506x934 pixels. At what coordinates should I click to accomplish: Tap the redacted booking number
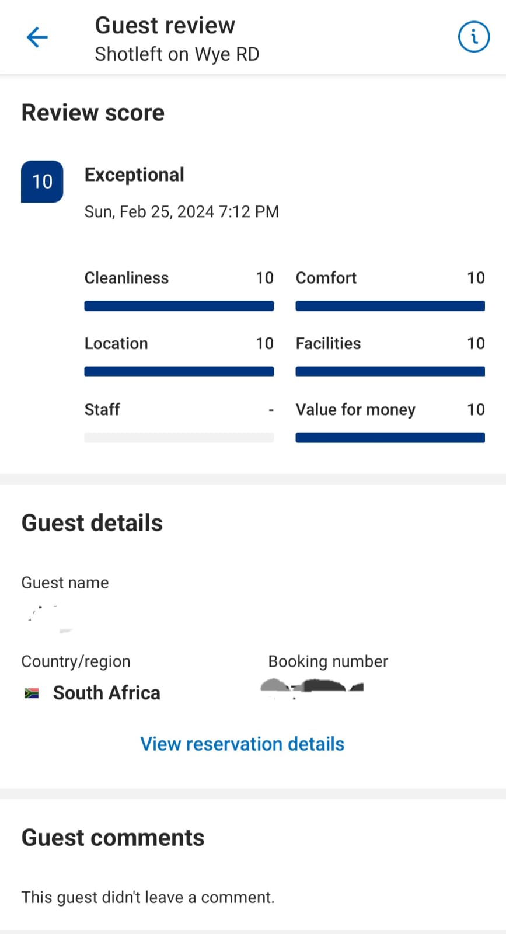tap(312, 687)
